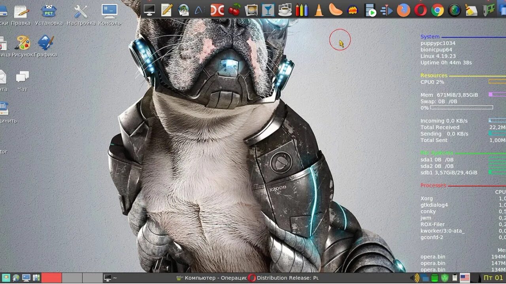
Task: Open the green circuit card dock icon
Action: coord(489,10)
